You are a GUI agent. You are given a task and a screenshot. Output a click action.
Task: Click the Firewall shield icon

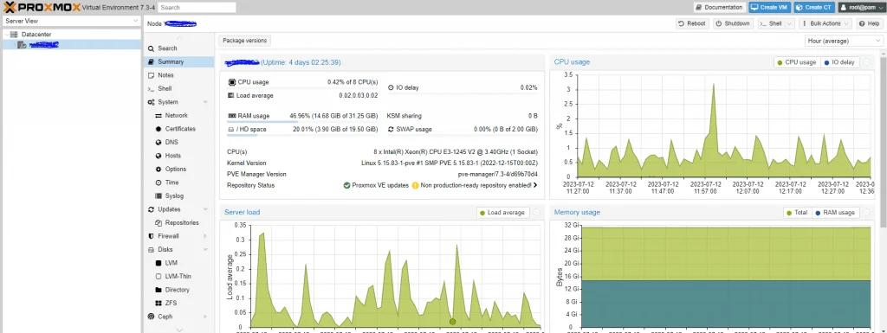151,236
